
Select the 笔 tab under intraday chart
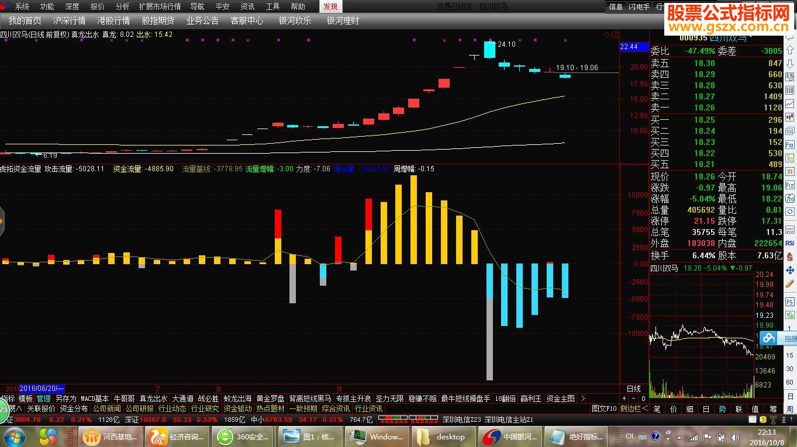tap(657, 409)
